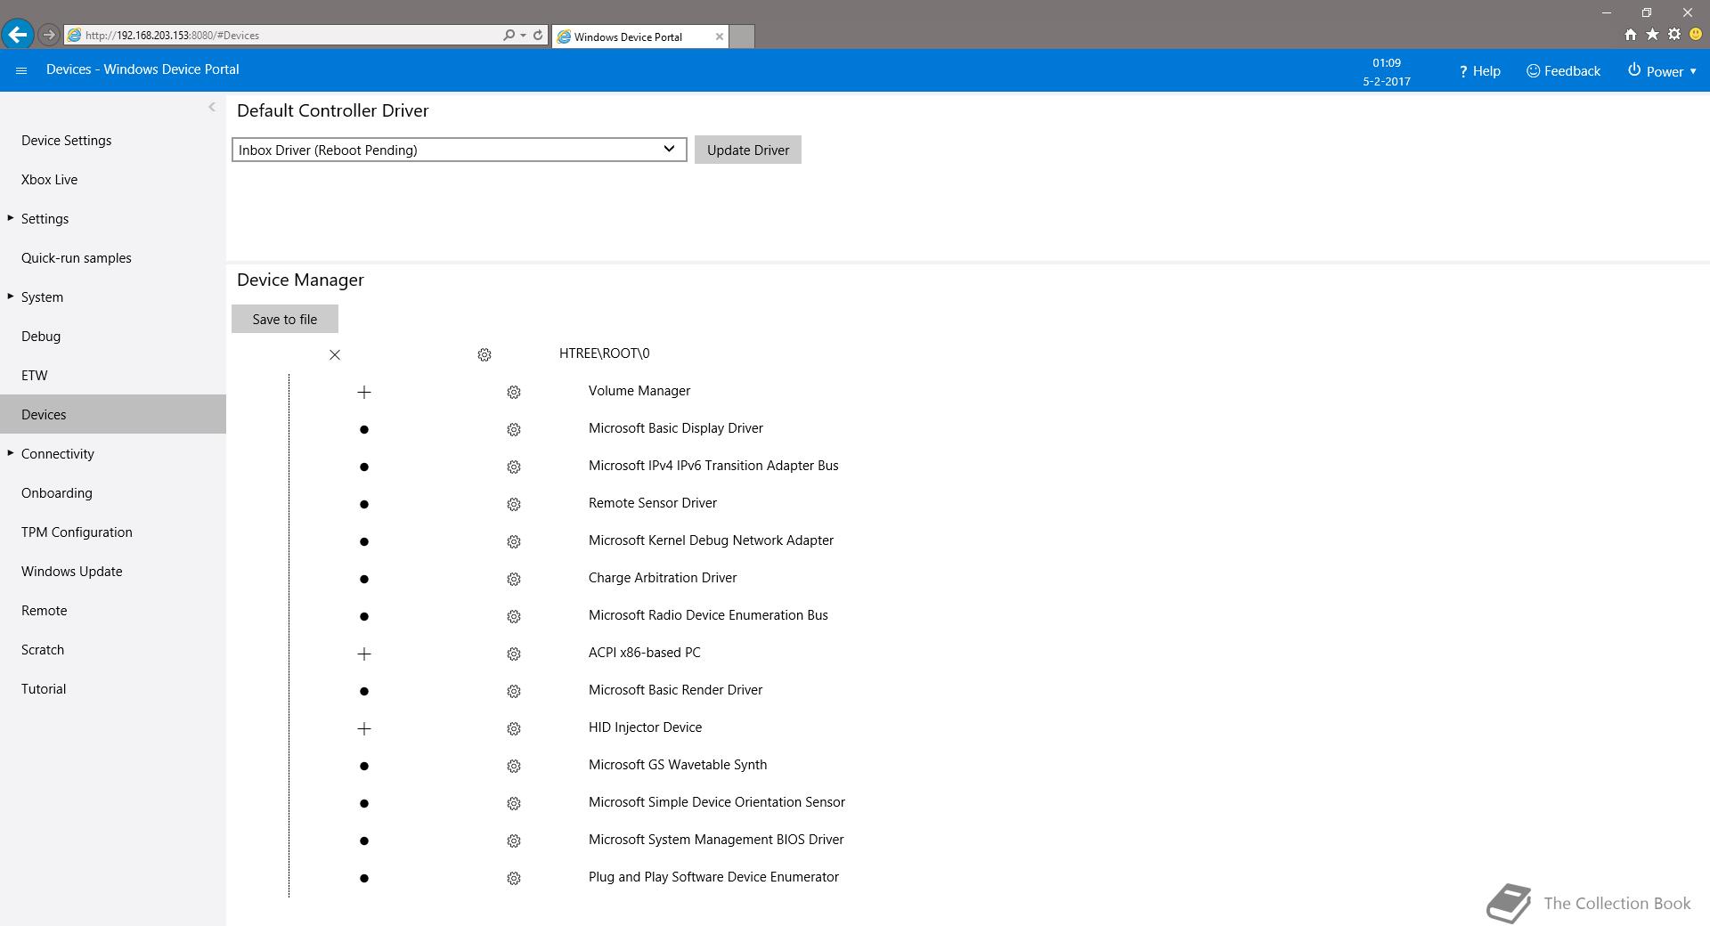Image resolution: width=1710 pixels, height=926 pixels.
Task: Click Save to file button
Action: pos(285,319)
